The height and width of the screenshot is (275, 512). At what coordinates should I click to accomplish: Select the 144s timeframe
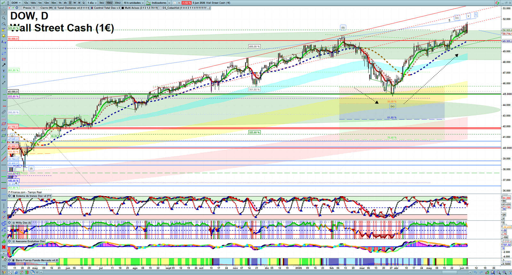pyautogui.click(x=33, y=3)
